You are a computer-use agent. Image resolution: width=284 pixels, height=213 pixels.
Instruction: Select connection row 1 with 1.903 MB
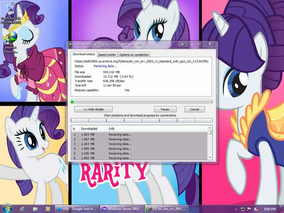[139, 135]
